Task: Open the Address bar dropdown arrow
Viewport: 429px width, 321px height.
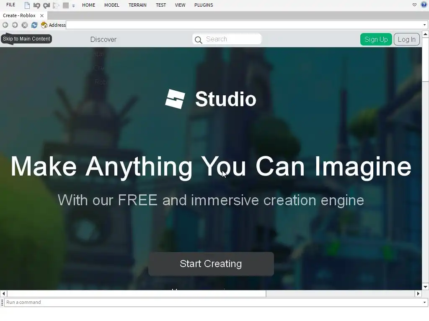Action: tap(425, 25)
